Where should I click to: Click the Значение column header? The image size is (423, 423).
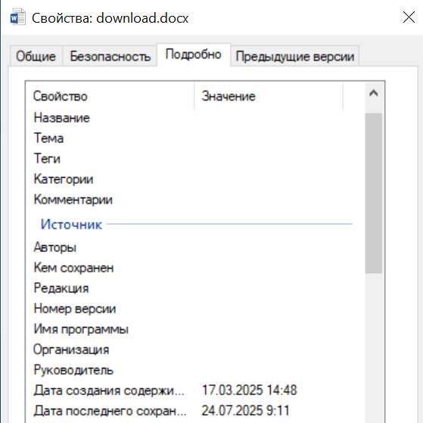pyautogui.click(x=269, y=96)
